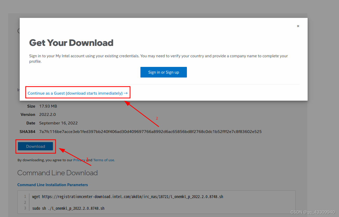Click the Get Your Download heading
The width and height of the screenshot is (339, 217).
tap(71, 43)
